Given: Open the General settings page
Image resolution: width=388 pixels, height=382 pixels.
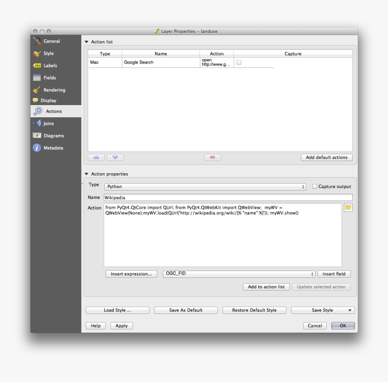Looking at the screenshot, I should click(x=50, y=41).
